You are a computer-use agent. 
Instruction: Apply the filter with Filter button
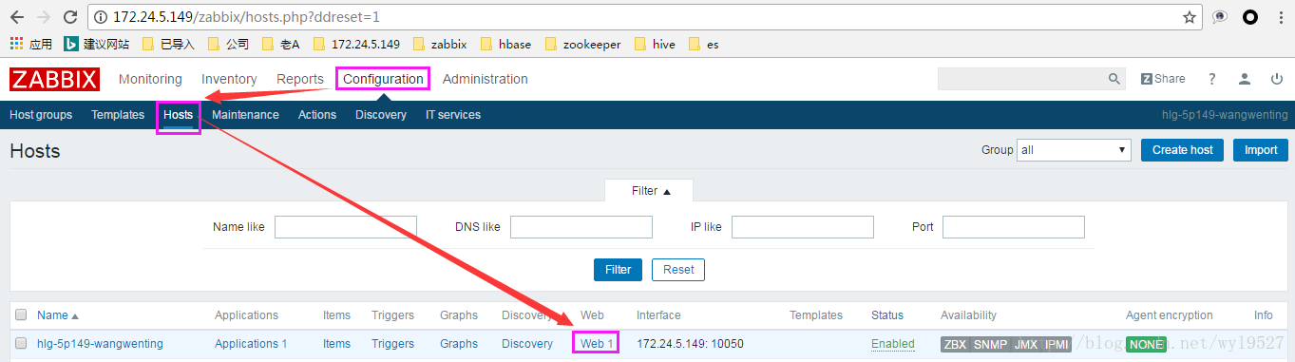pos(619,270)
